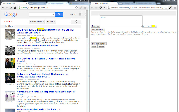This screenshot has width=179, height=112.
Task: Click the Remove rule button
Action: (x=96, y=26)
